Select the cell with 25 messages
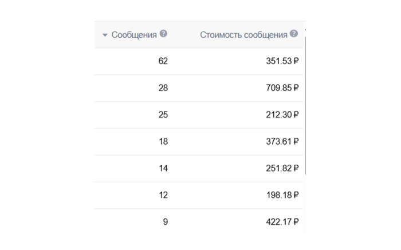 click(x=163, y=114)
